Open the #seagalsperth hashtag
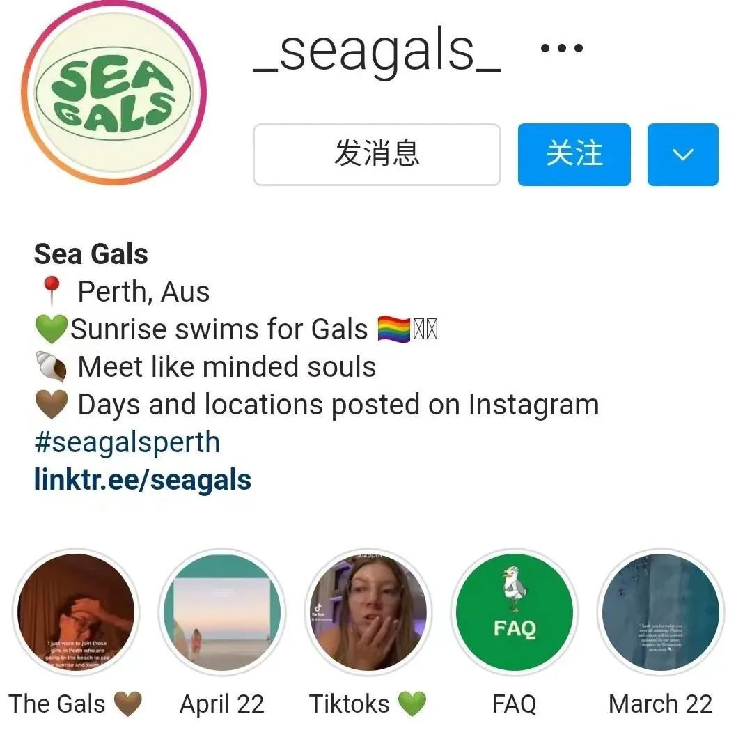752x753 pixels. (x=127, y=442)
